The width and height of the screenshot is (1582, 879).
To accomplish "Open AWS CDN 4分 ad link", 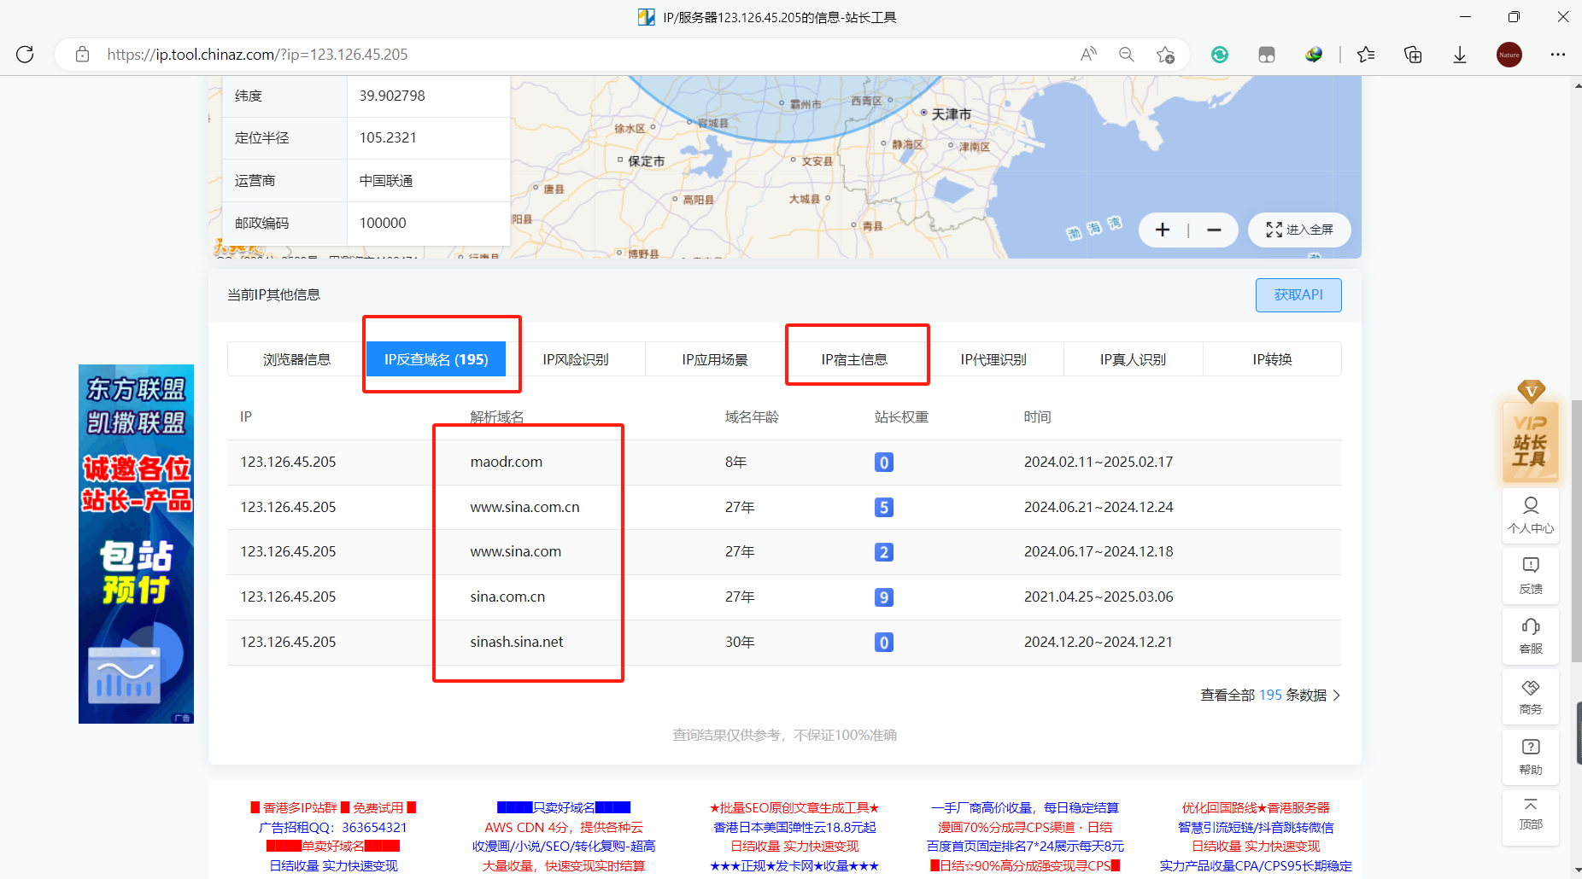I will click(x=564, y=827).
